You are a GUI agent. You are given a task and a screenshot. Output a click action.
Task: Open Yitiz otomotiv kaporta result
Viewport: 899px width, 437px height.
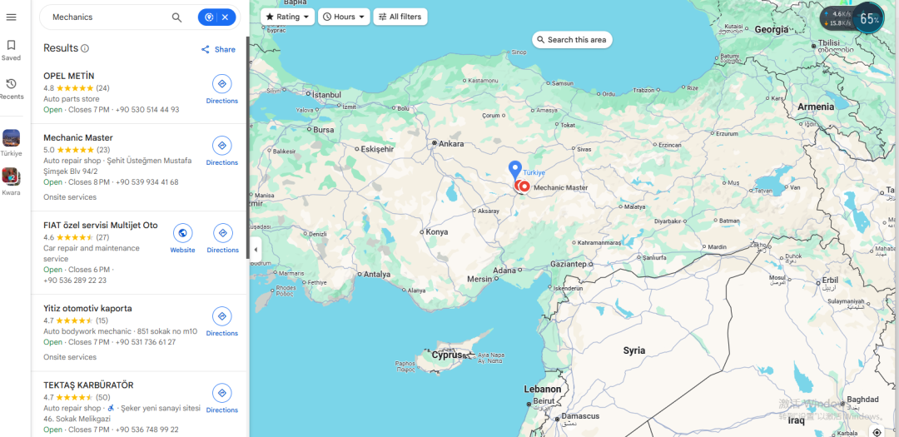[87, 308]
